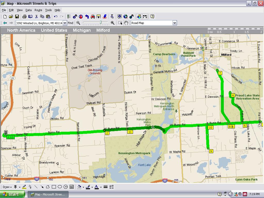264x198 pixels.
Task: Open the Route menu
Action: (38, 10)
